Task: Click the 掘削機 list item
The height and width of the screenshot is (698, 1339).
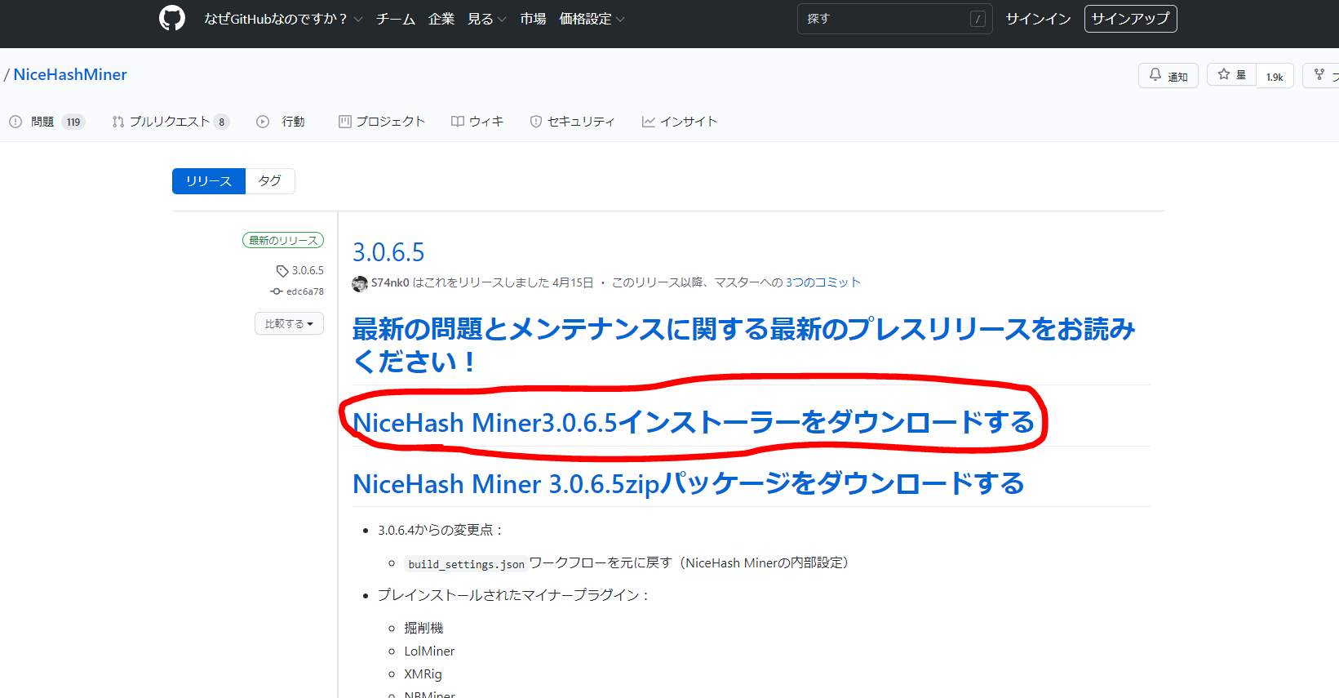Action: click(x=423, y=628)
